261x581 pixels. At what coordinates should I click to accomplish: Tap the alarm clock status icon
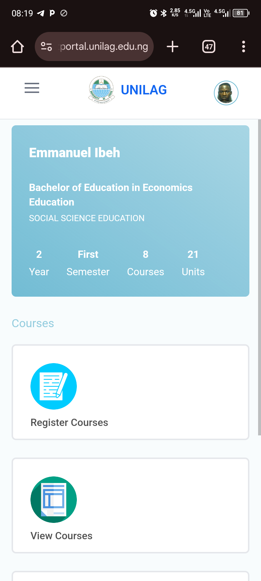(x=153, y=13)
